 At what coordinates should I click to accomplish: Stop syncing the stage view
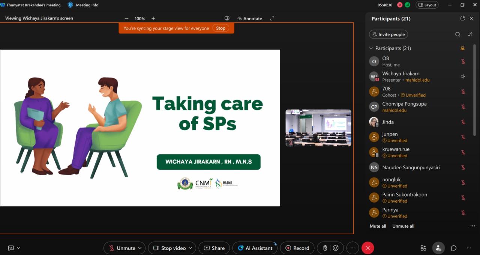[220, 28]
